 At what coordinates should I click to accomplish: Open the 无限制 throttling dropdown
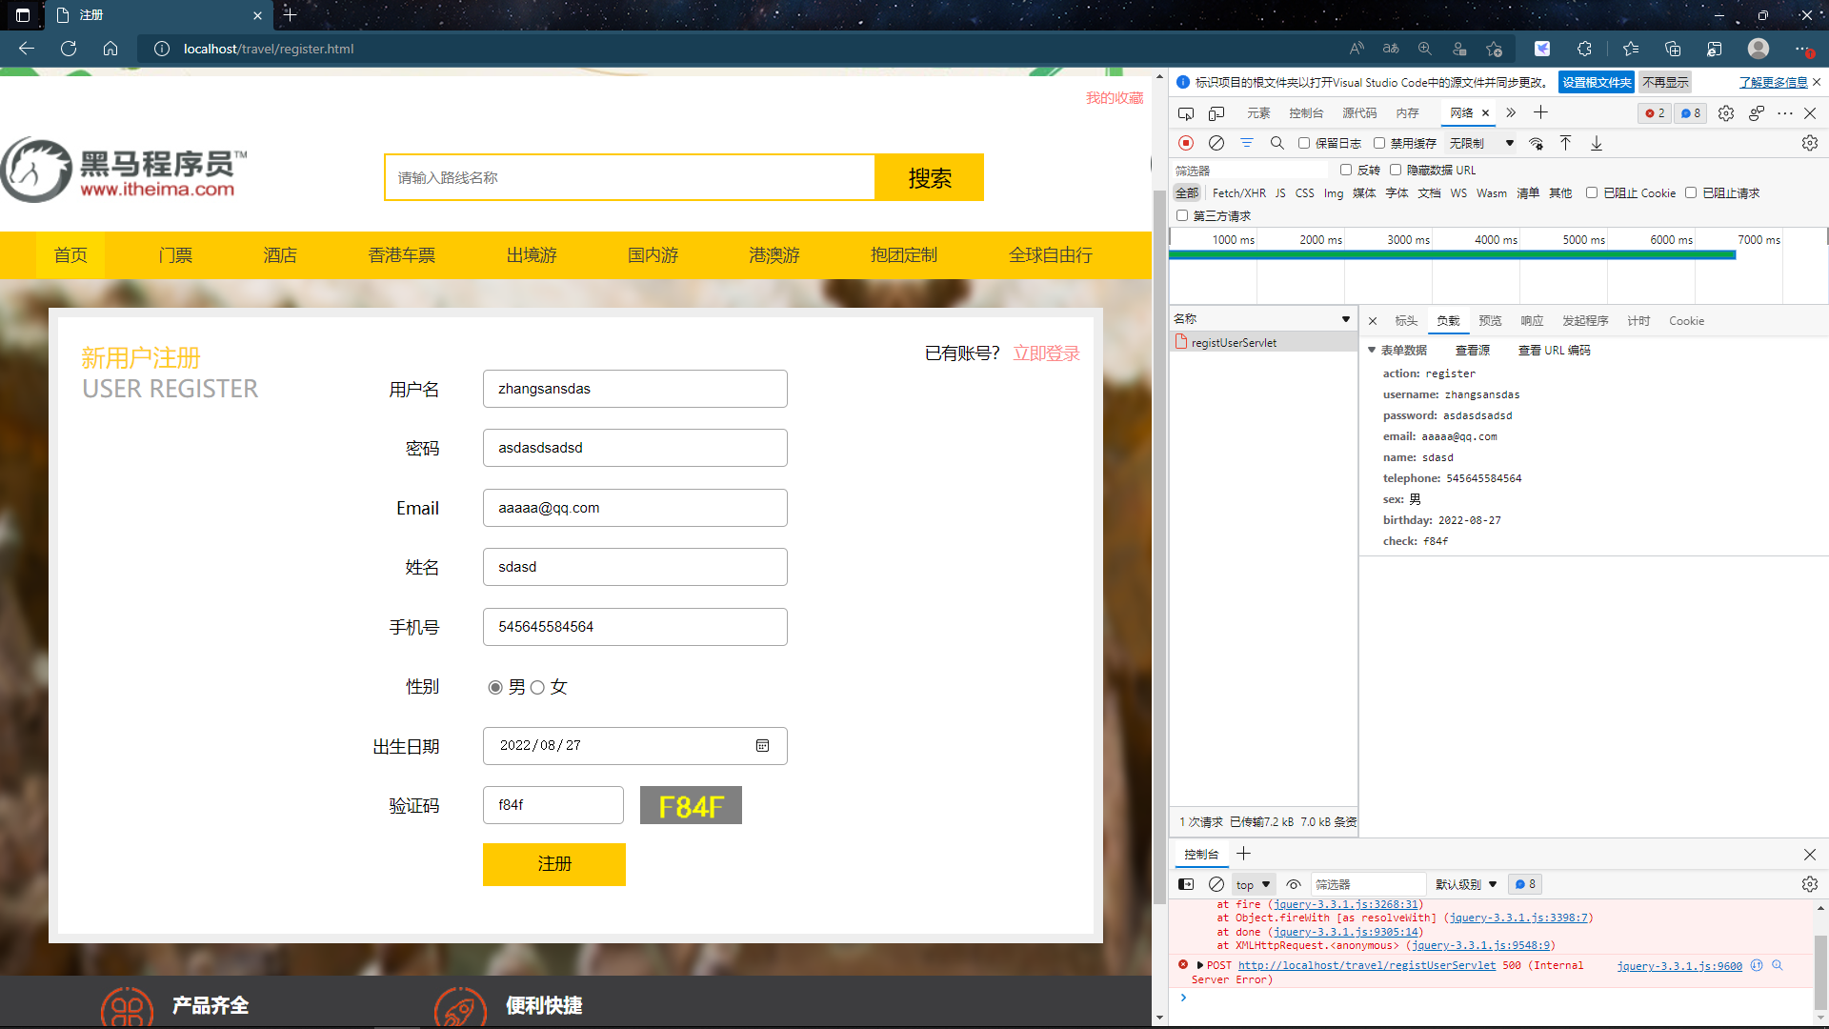point(1481,143)
